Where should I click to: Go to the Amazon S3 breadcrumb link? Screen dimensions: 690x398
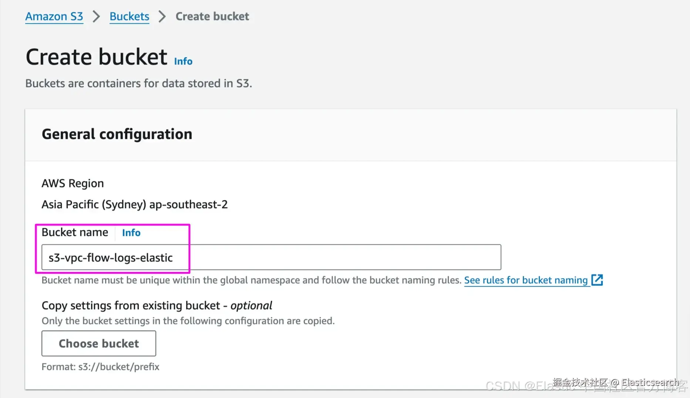[x=54, y=16]
